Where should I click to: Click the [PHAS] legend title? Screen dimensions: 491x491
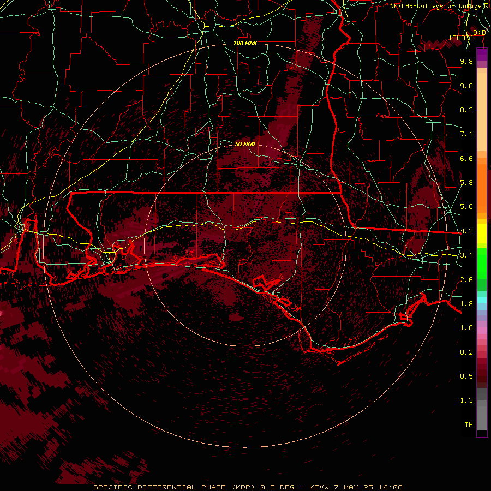[461, 38]
